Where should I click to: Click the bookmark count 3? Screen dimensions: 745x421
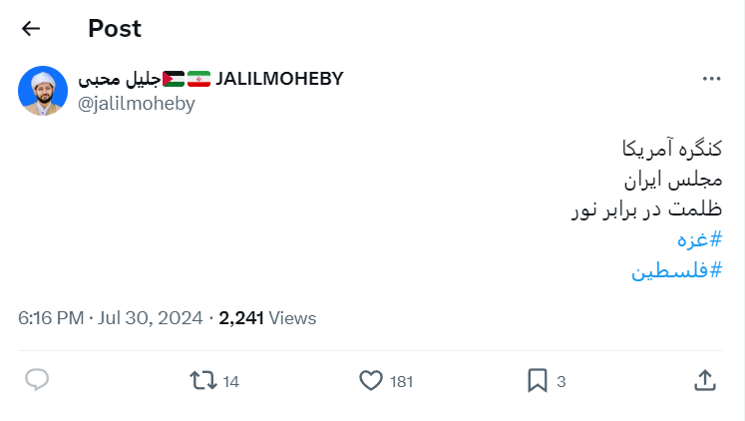(x=561, y=381)
